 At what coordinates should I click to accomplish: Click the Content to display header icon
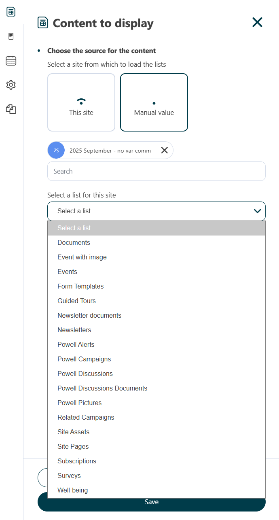coord(42,23)
